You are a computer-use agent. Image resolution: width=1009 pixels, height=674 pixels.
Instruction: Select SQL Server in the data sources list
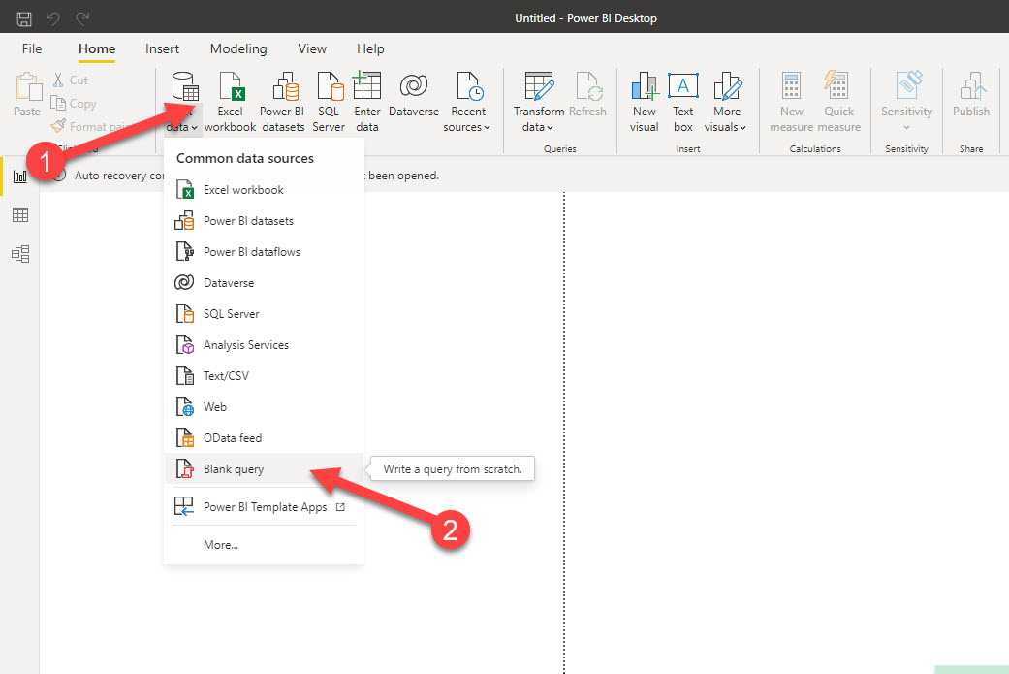click(x=265, y=313)
